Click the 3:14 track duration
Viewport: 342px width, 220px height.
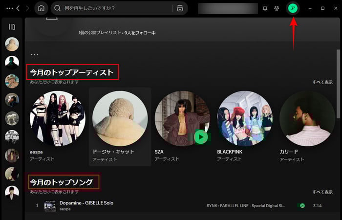(x=317, y=206)
